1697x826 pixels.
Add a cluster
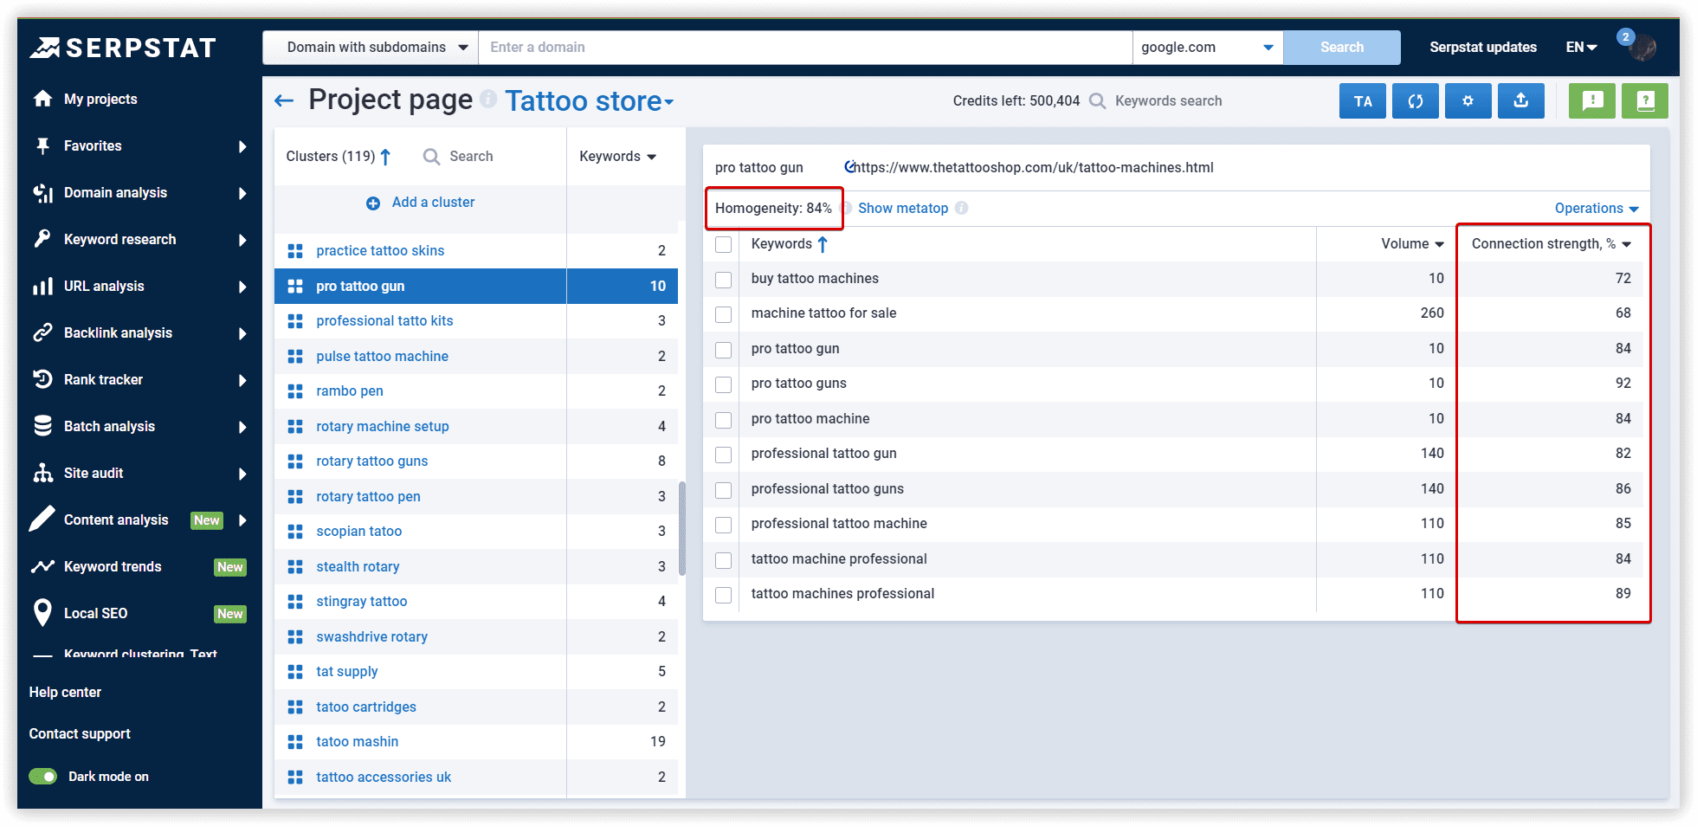pos(432,202)
